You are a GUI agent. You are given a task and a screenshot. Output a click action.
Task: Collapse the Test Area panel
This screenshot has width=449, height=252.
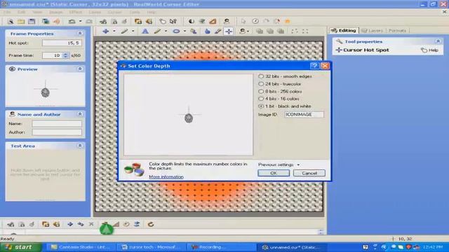point(80,146)
